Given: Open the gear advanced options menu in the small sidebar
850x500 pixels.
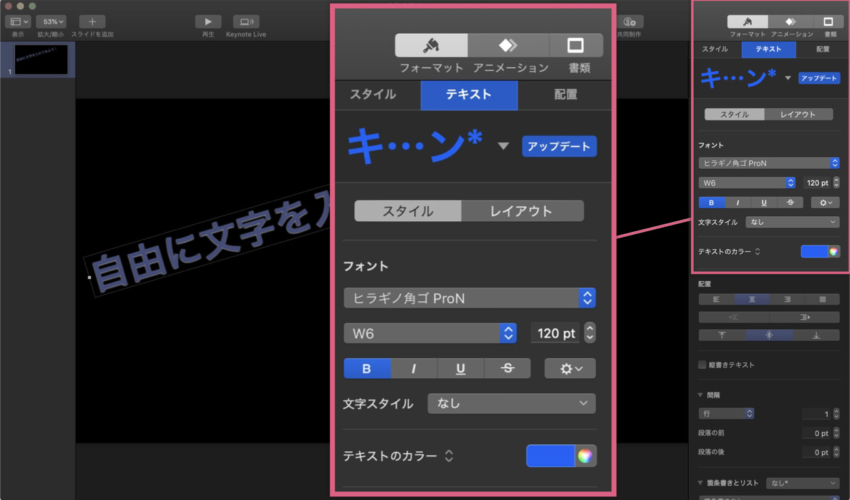Looking at the screenshot, I should pos(825,202).
